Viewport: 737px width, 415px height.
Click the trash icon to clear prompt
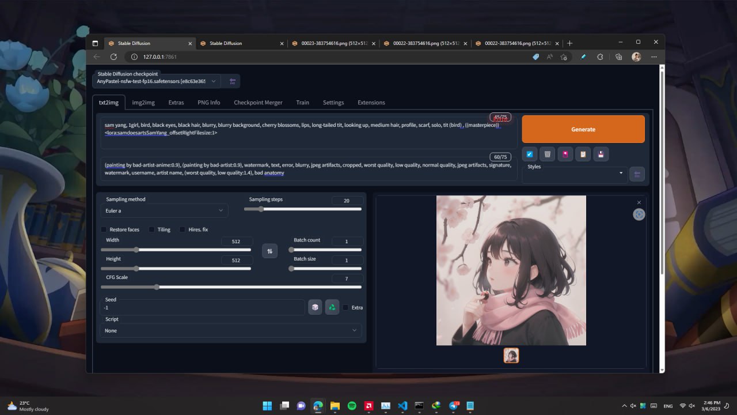tap(548, 154)
